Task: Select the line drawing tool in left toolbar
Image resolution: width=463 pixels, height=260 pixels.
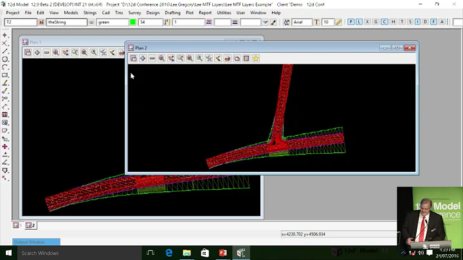Action: pyautogui.click(x=5, y=51)
